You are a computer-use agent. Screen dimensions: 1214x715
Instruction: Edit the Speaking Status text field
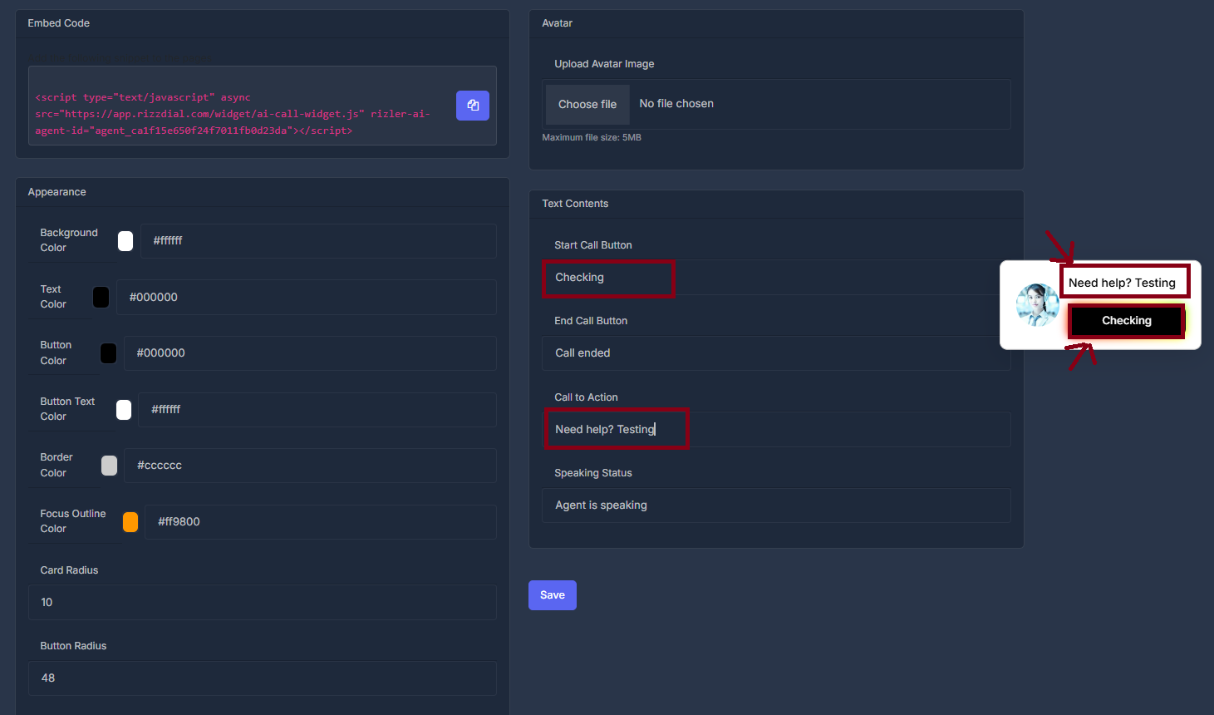[776, 505]
